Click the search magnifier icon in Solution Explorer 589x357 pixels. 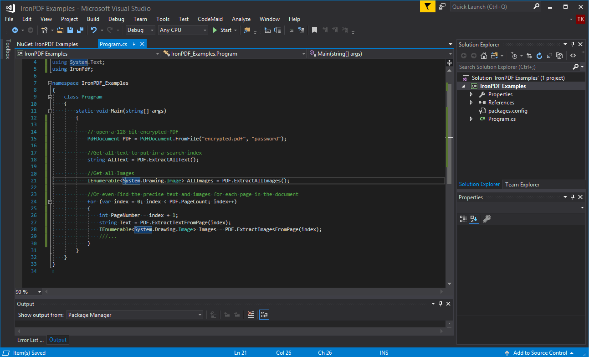[576, 67]
